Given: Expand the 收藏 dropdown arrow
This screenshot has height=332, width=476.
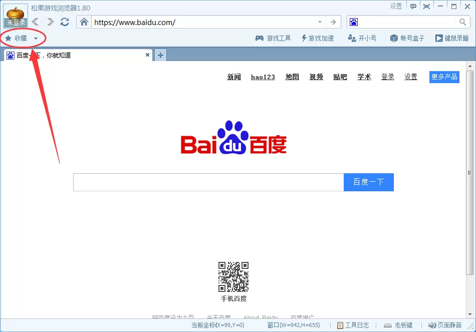Looking at the screenshot, I should (x=36, y=39).
